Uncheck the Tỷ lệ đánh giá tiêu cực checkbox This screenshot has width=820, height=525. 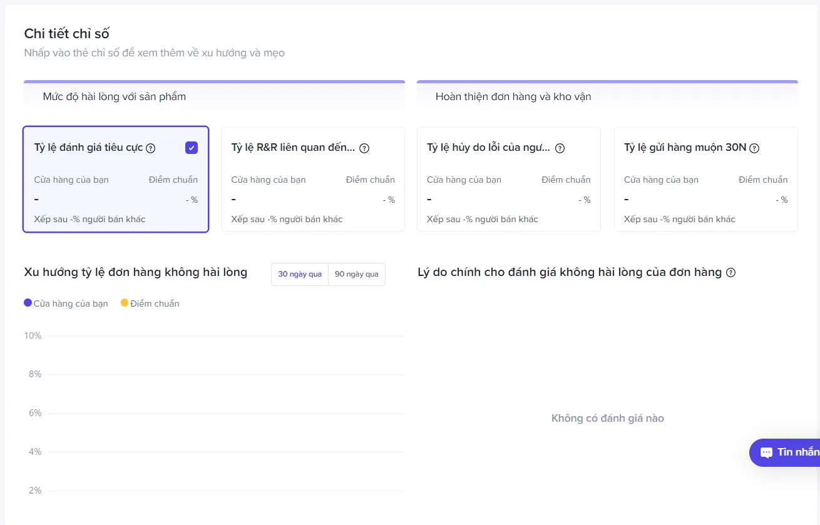pos(192,148)
